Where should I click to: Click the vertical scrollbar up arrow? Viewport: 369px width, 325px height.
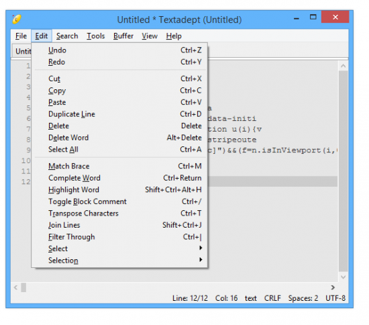(343, 66)
